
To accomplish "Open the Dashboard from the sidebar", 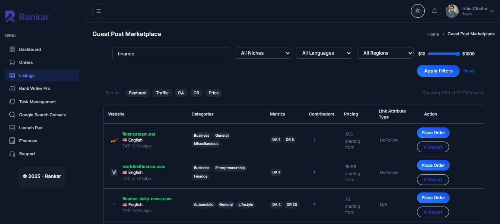I will pos(30,49).
